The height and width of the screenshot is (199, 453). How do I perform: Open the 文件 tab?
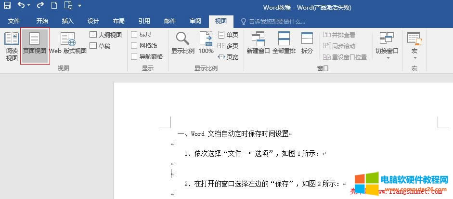14,21
